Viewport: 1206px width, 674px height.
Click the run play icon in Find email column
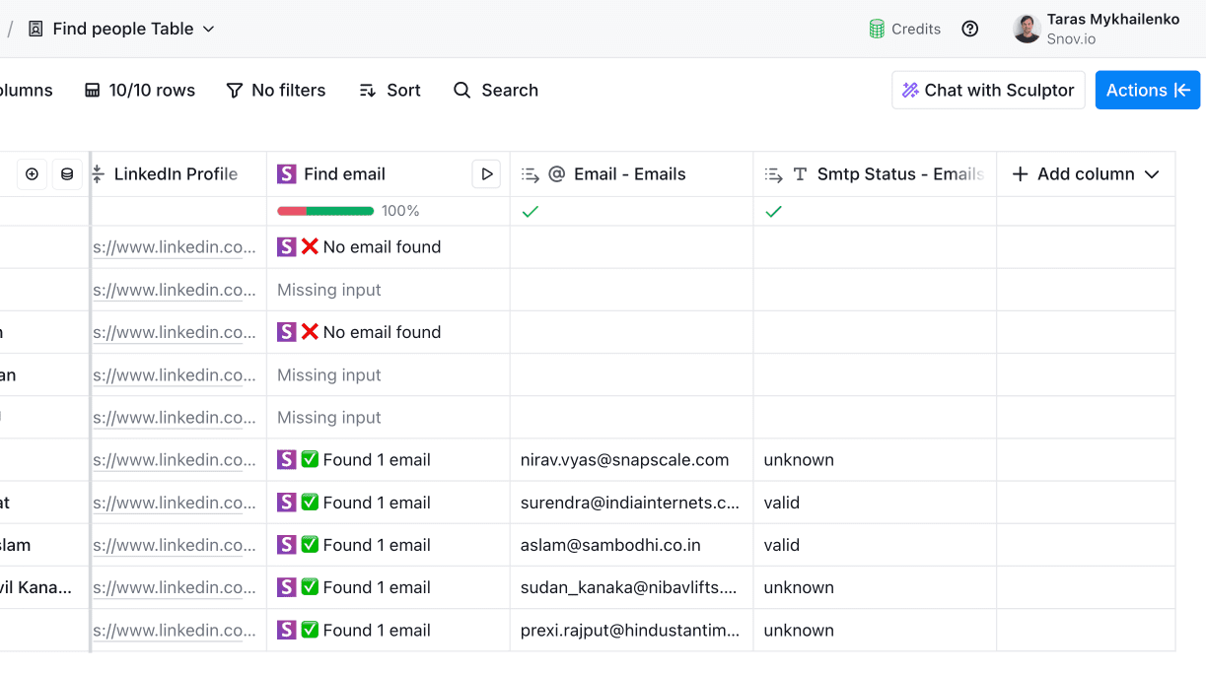coord(486,174)
